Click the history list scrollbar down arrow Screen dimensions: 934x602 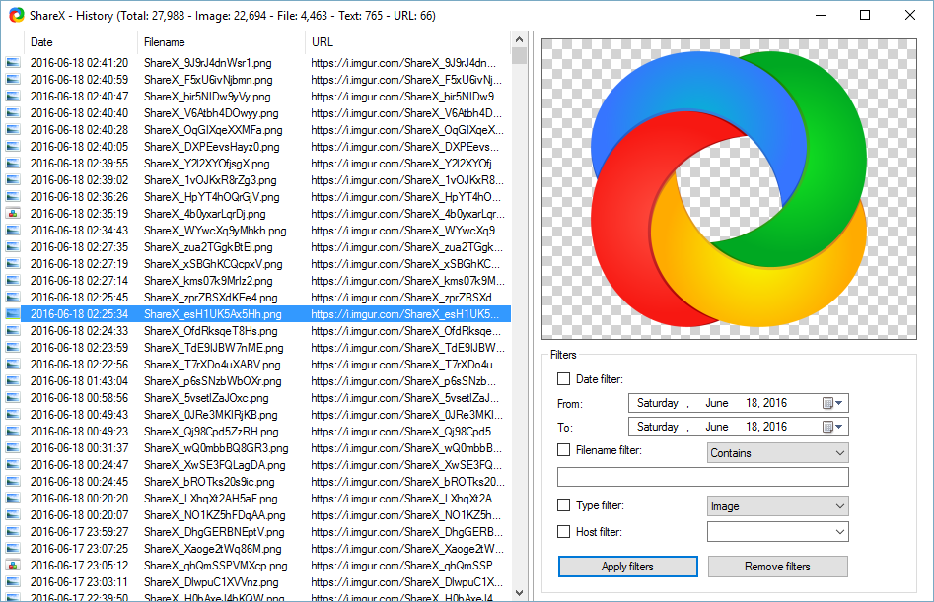click(519, 592)
